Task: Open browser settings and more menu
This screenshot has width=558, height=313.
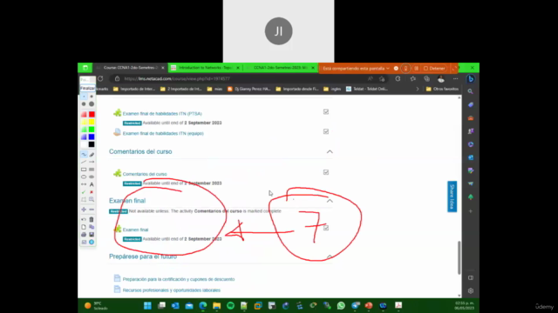Action: pos(455,79)
